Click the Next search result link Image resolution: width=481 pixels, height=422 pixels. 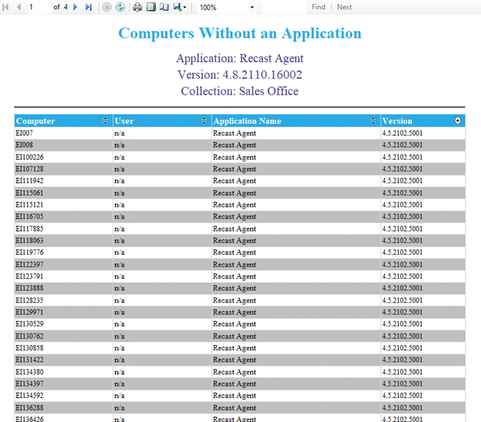point(344,7)
